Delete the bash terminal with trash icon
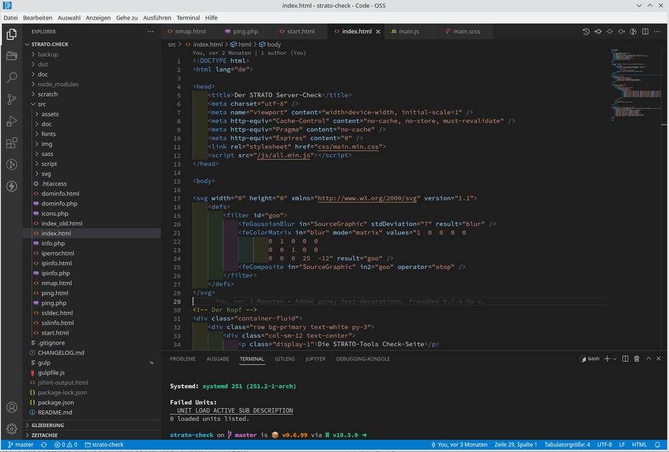This screenshot has width=669, height=452. tap(637, 359)
